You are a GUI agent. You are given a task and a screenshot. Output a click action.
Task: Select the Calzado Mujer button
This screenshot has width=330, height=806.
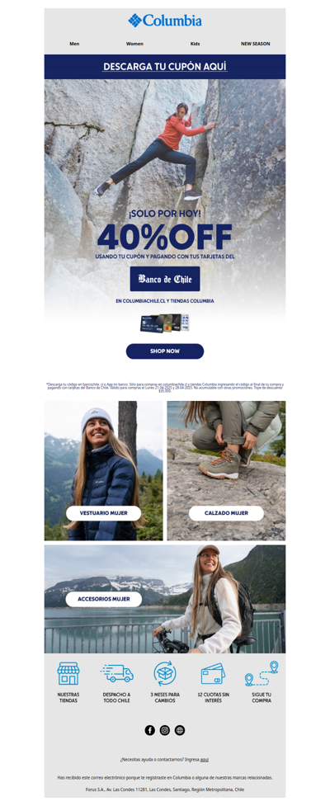(226, 513)
